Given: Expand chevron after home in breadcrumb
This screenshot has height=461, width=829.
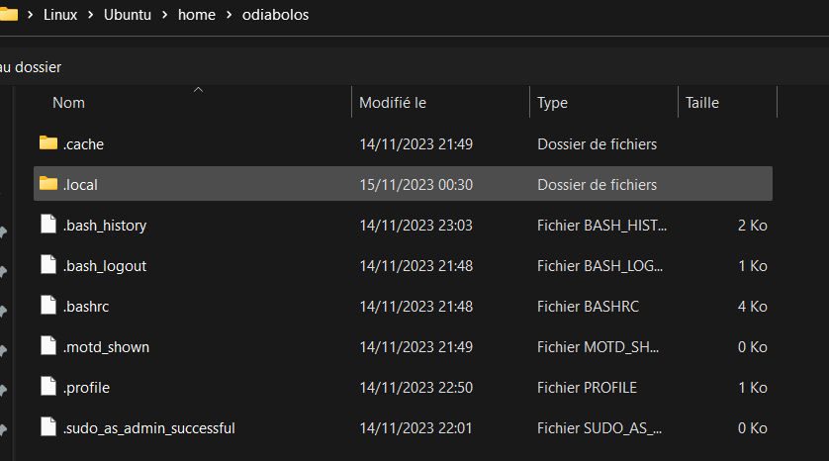Looking at the screenshot, I should [x=229, y=15].
